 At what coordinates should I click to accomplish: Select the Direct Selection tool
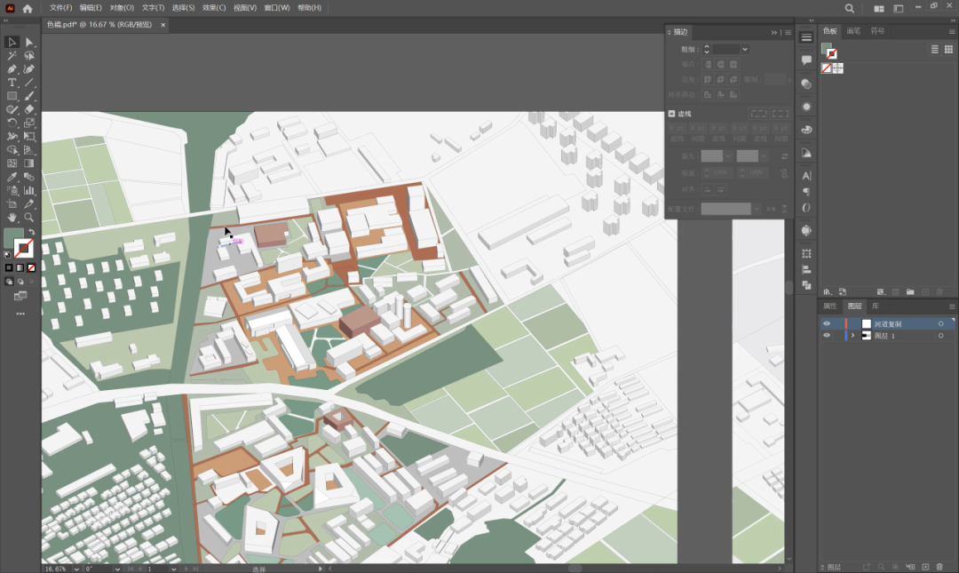coord(29,43)
